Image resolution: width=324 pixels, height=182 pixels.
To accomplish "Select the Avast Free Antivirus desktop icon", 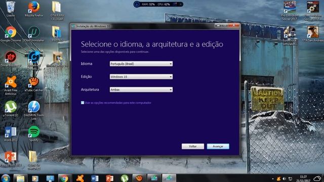I will (11, 85).
